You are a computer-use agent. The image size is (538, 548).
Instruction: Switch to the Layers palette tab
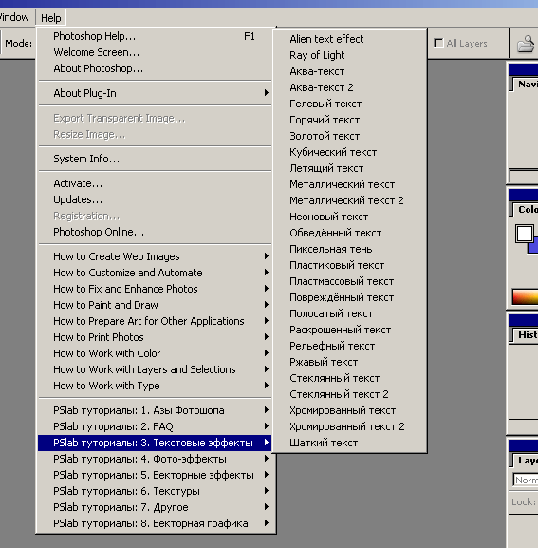coord(525,460)
